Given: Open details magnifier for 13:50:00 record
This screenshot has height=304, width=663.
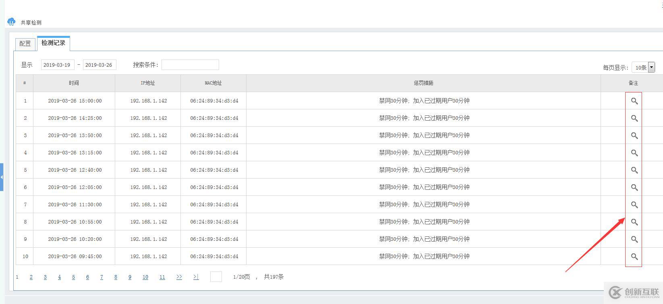Looking at the screenshot, I should (634, 136).
